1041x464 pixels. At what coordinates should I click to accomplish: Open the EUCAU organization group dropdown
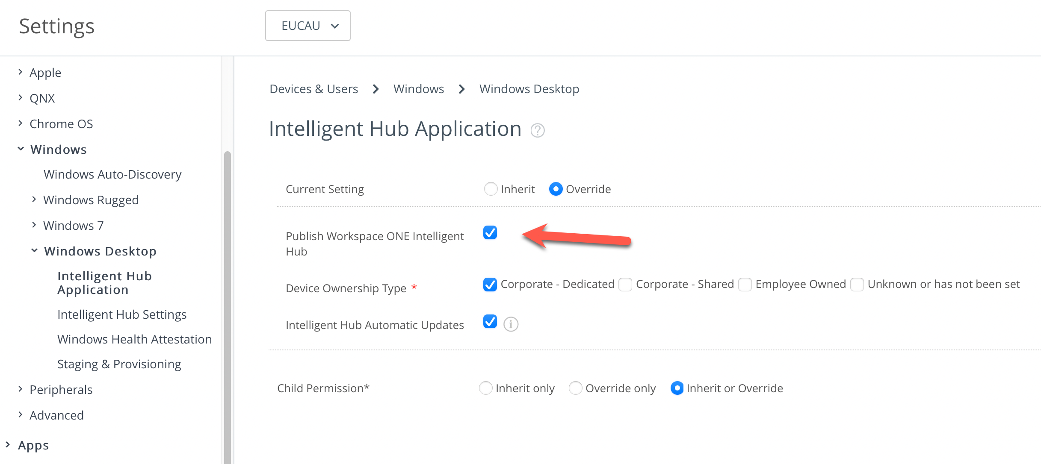(308, 26)
